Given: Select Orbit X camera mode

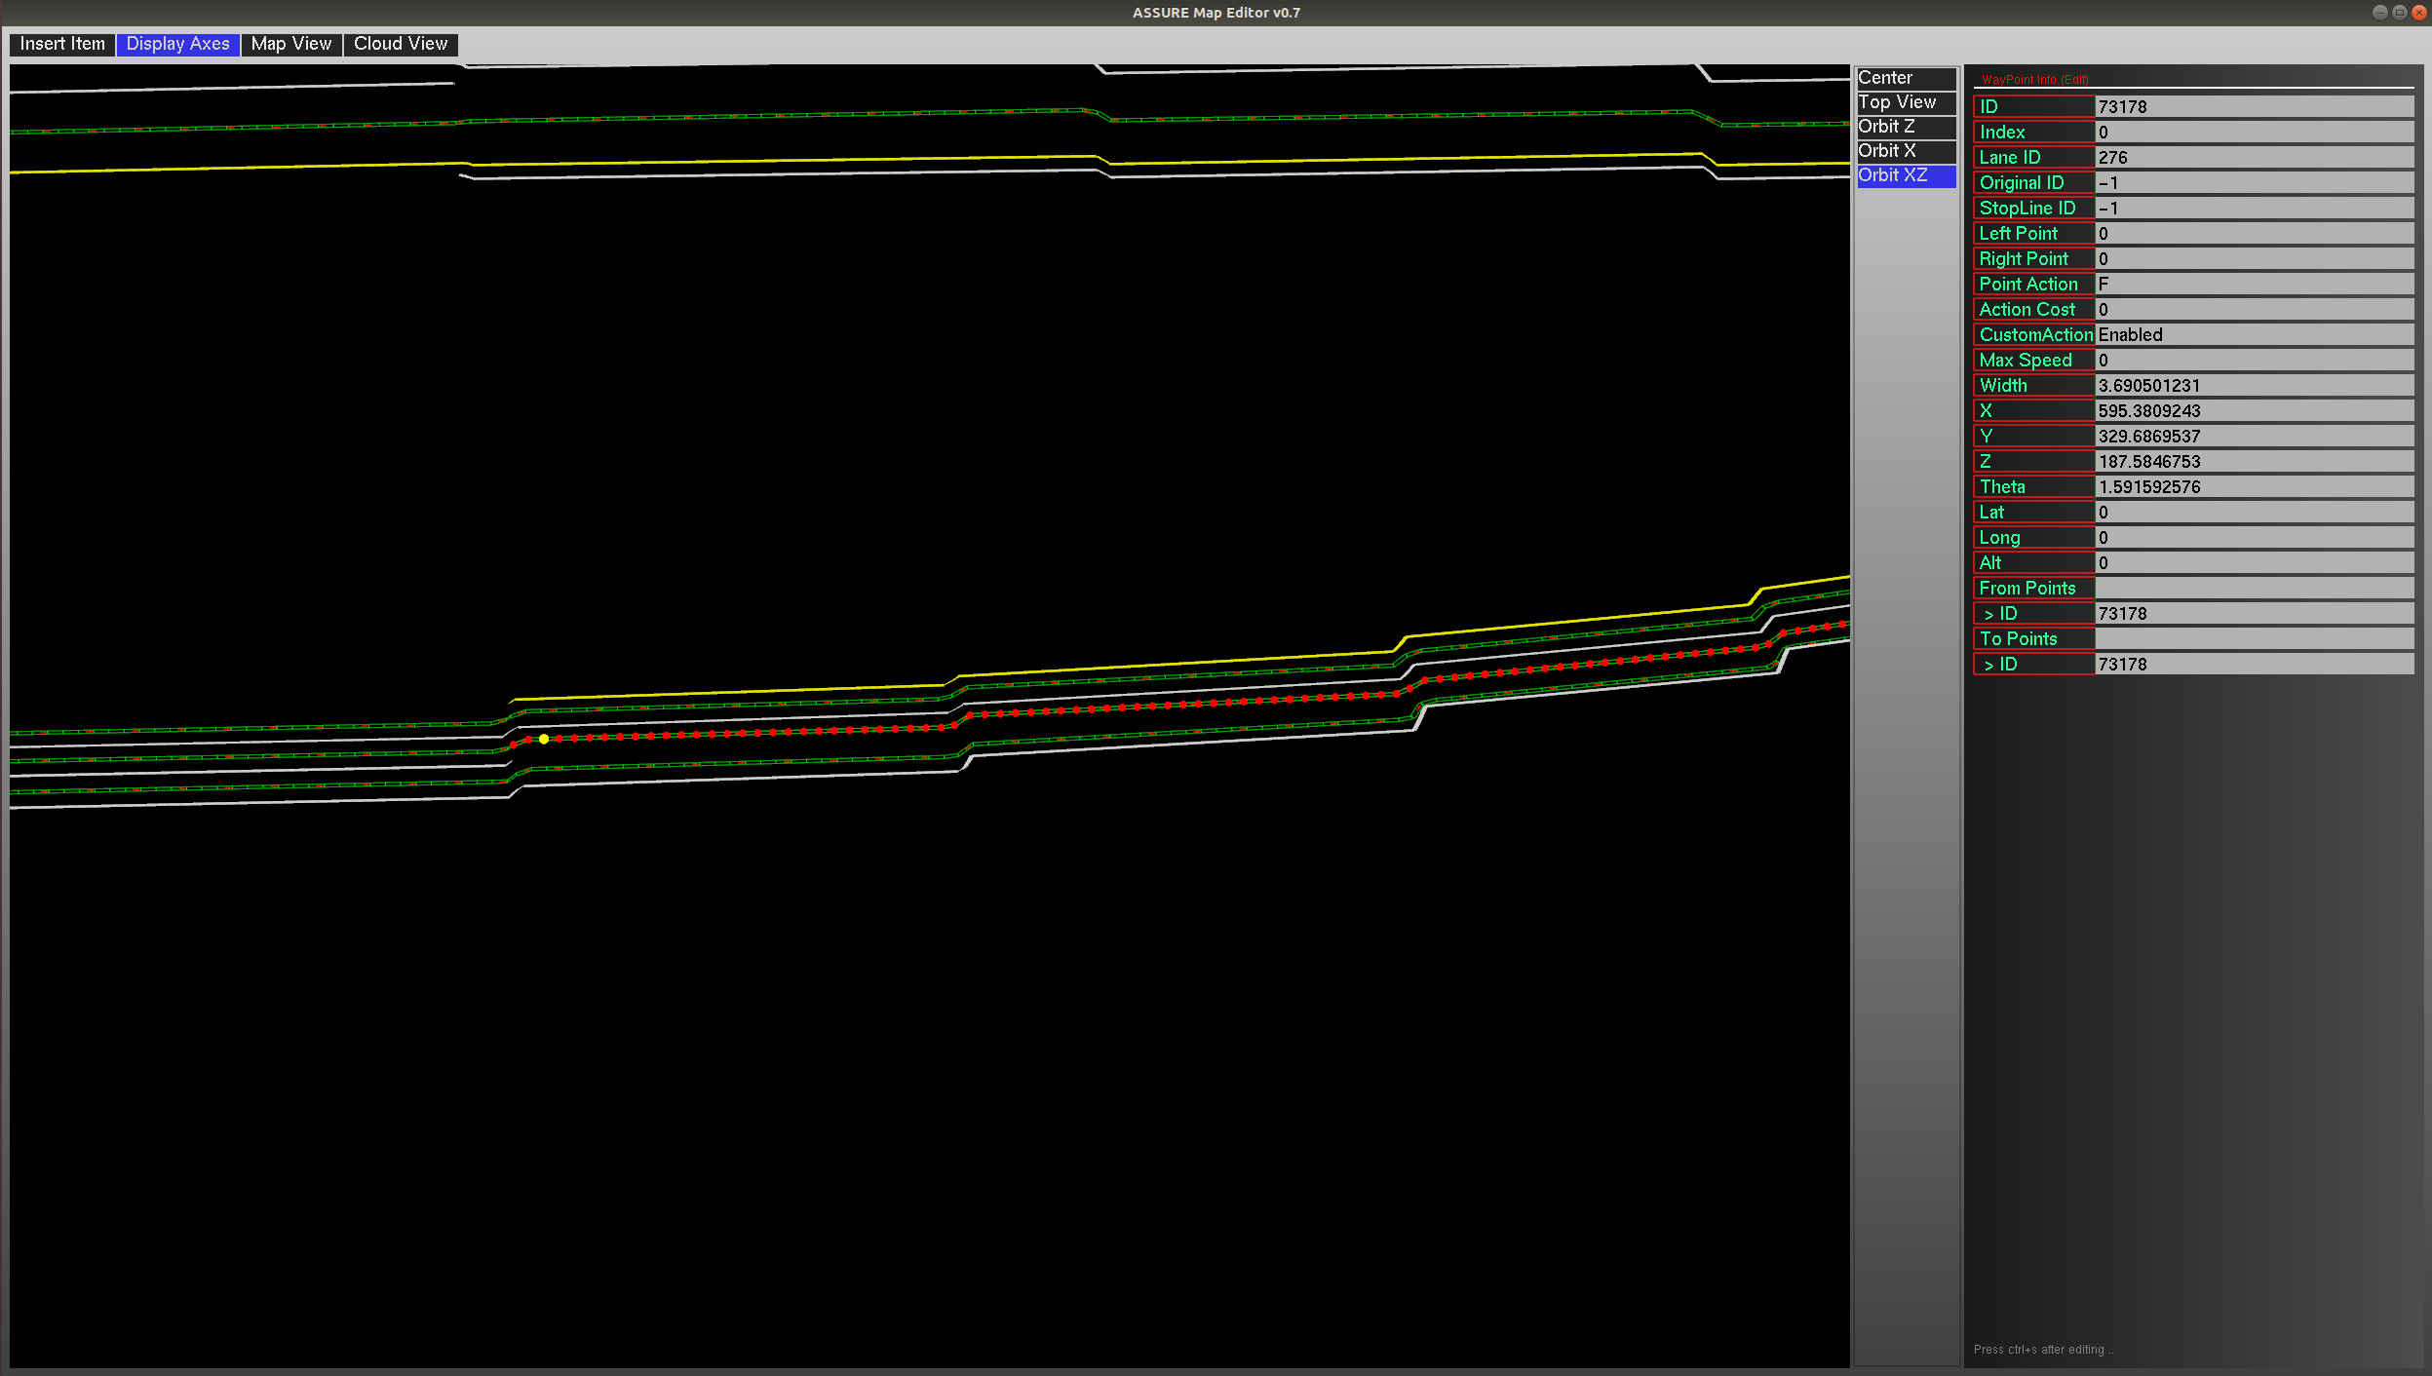Looking at the screenshot, I should (x=1906, y=151).
